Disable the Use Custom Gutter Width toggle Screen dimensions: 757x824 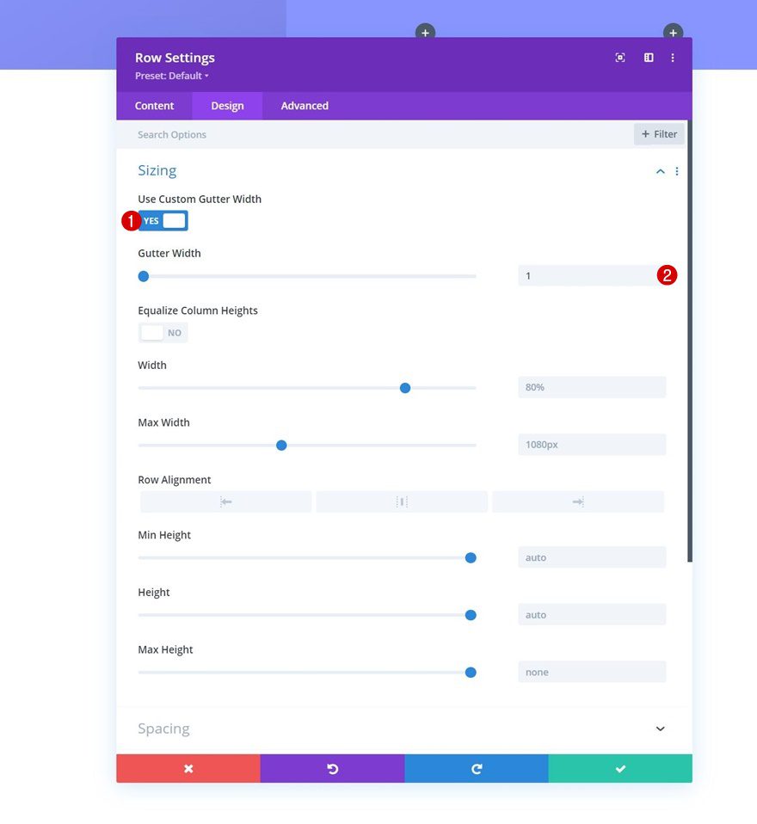tap(163, 220)
